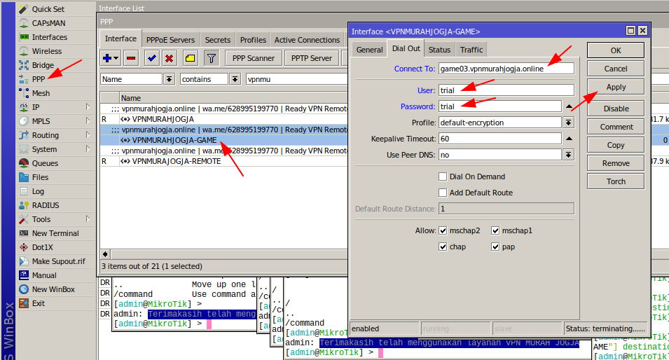Collapse the Password field arrow
This screenshot has width=669, height=360.
click(x=569, y=106)
